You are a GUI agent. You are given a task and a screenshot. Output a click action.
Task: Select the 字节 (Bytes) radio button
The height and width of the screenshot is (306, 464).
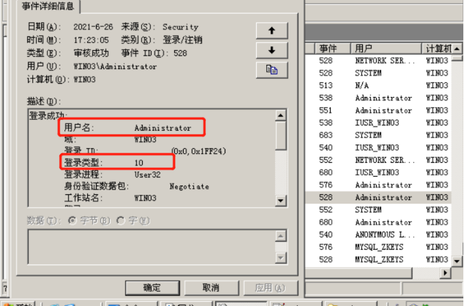pos(73,220)
